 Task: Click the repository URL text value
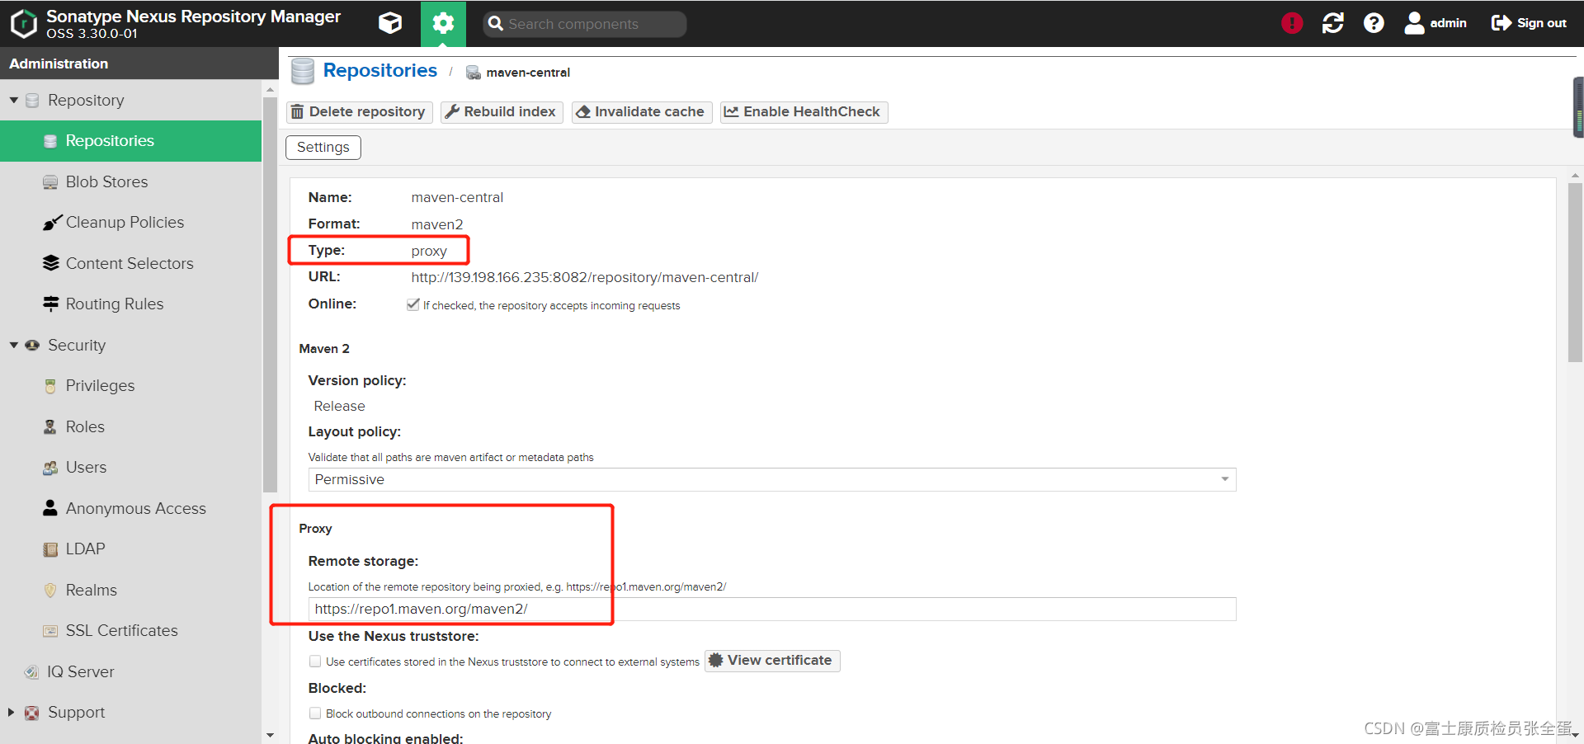(585, 277)
